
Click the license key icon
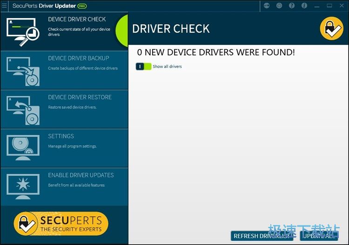[x=267, y=6]
